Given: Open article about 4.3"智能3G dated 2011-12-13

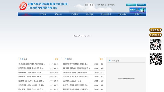Looking at the screenshot, I should 76,89.
